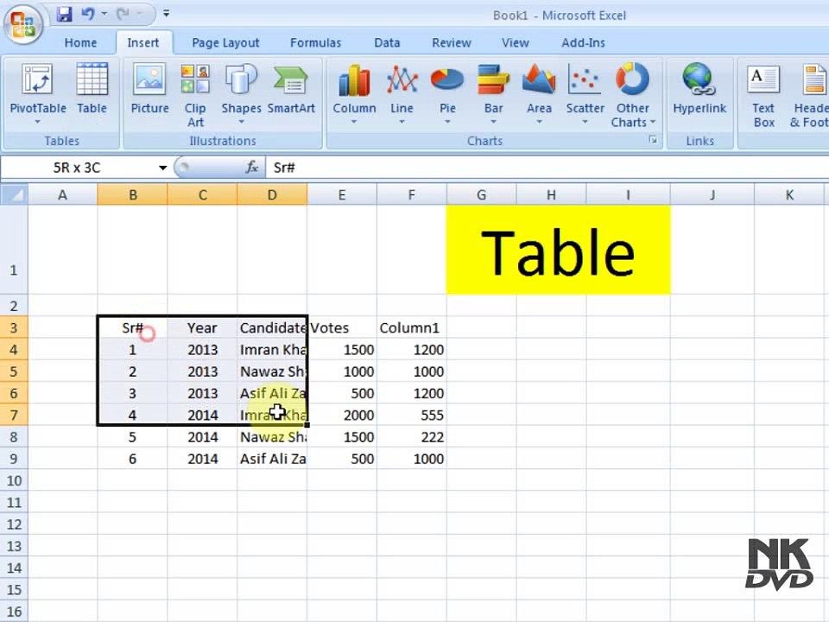Open the Clip Art pane
The image size is (829, 622).
tap(195, 95)
